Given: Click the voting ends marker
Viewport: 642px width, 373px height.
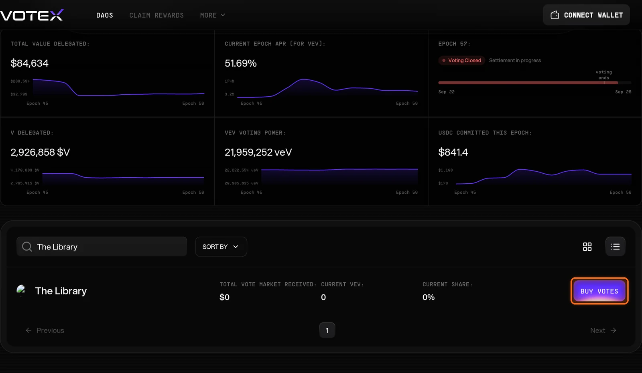Looking at the screenshot, I should pos(604,75).
